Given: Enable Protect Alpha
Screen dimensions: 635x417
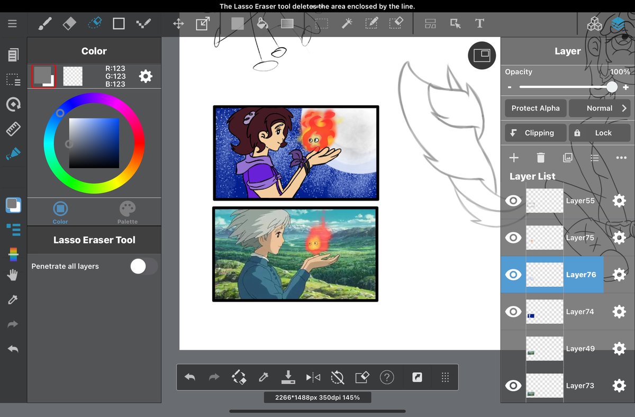Looking at the screenshot, I should point(535,108).
